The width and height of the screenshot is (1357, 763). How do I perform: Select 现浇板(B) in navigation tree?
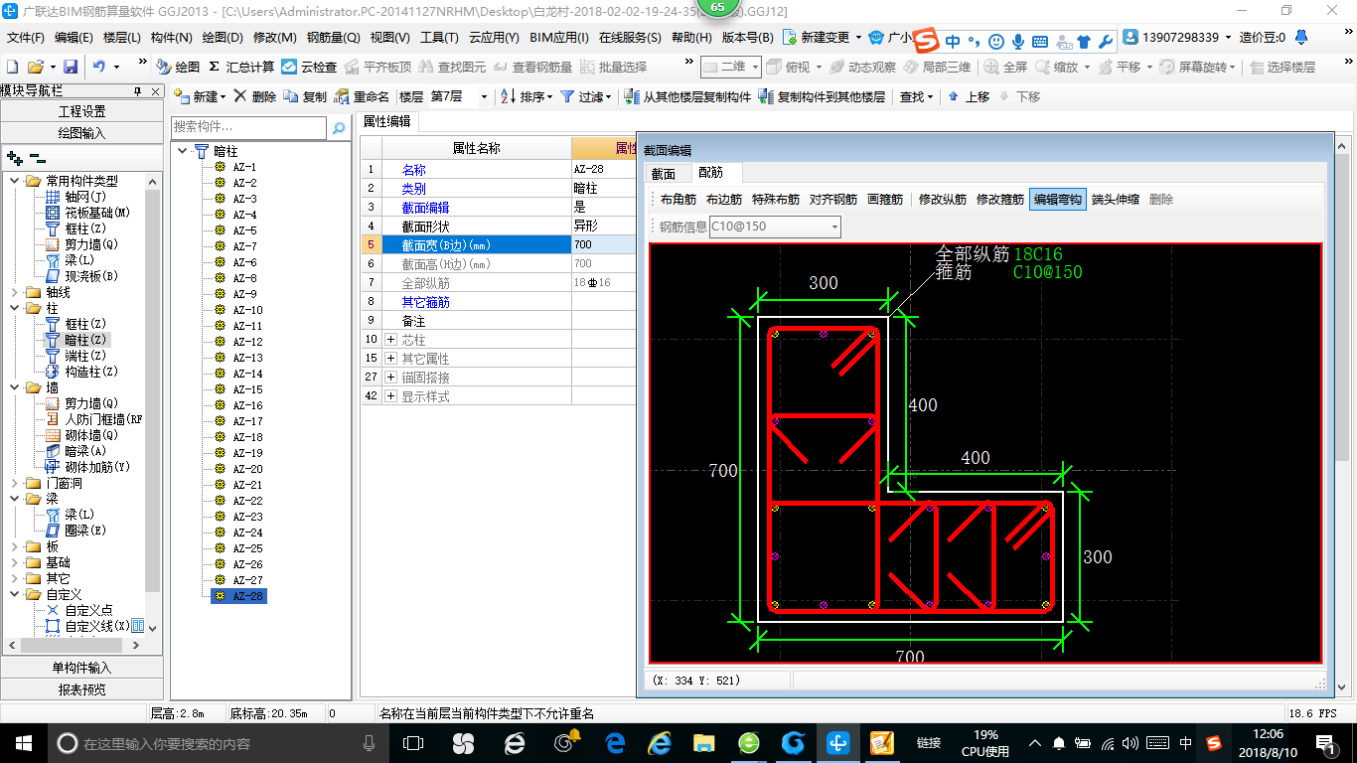click(x=81, y=276)
